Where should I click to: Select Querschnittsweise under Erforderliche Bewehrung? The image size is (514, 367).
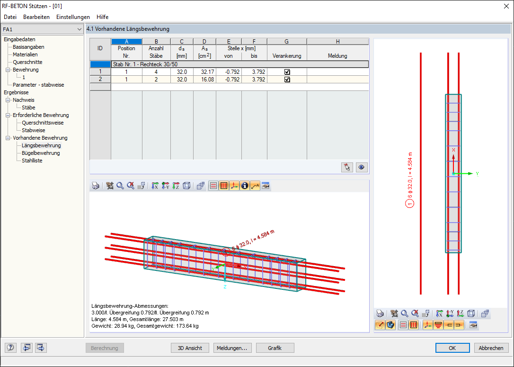[x=43, y=123]
